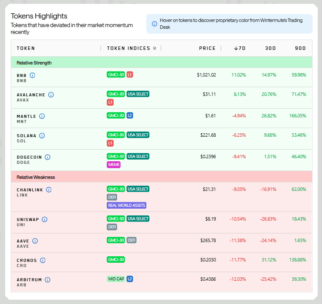The height and width of the screenshot is (304, 322).
Task: Click the GMCI-30 tag in the Cronos row
Action: [116, 259]
